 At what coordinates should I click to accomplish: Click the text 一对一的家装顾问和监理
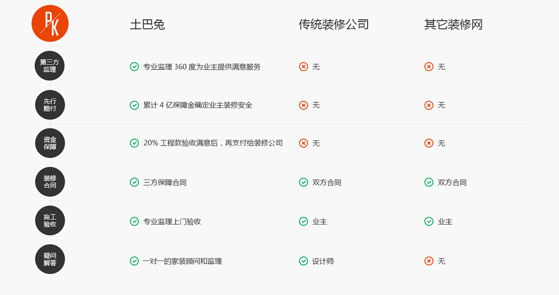[x=182, y=261]
